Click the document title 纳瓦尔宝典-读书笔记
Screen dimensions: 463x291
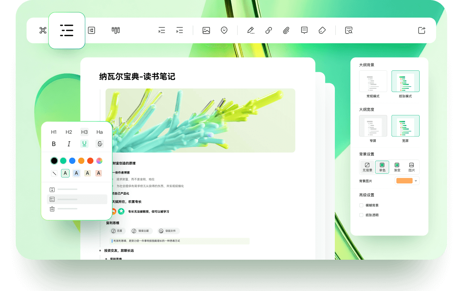[137, 77]
